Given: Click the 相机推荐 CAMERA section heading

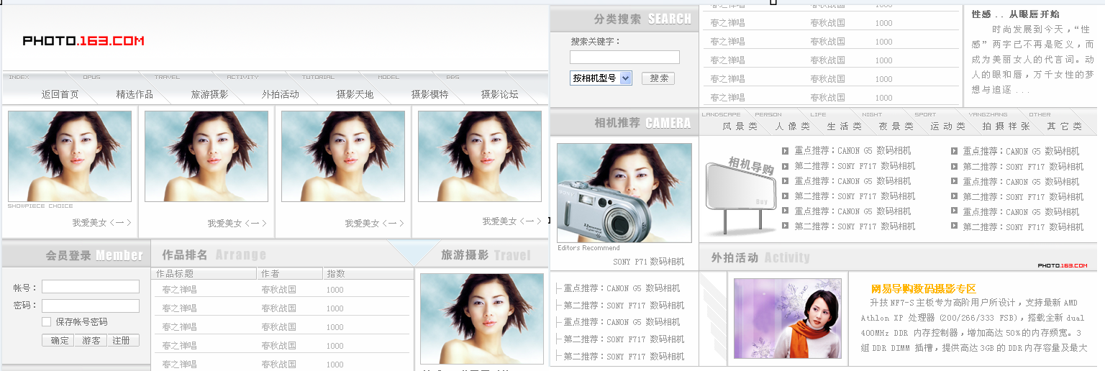Looking at the screenshot, I should [642, 123].
